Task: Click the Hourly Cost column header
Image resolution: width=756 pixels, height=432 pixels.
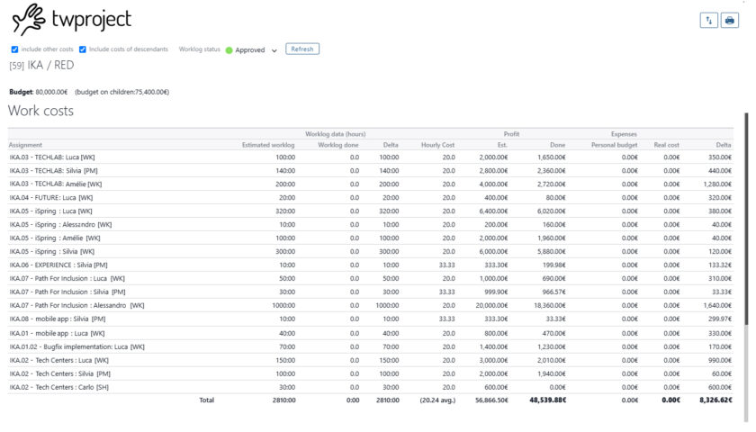Action: [x=437, y=145]
